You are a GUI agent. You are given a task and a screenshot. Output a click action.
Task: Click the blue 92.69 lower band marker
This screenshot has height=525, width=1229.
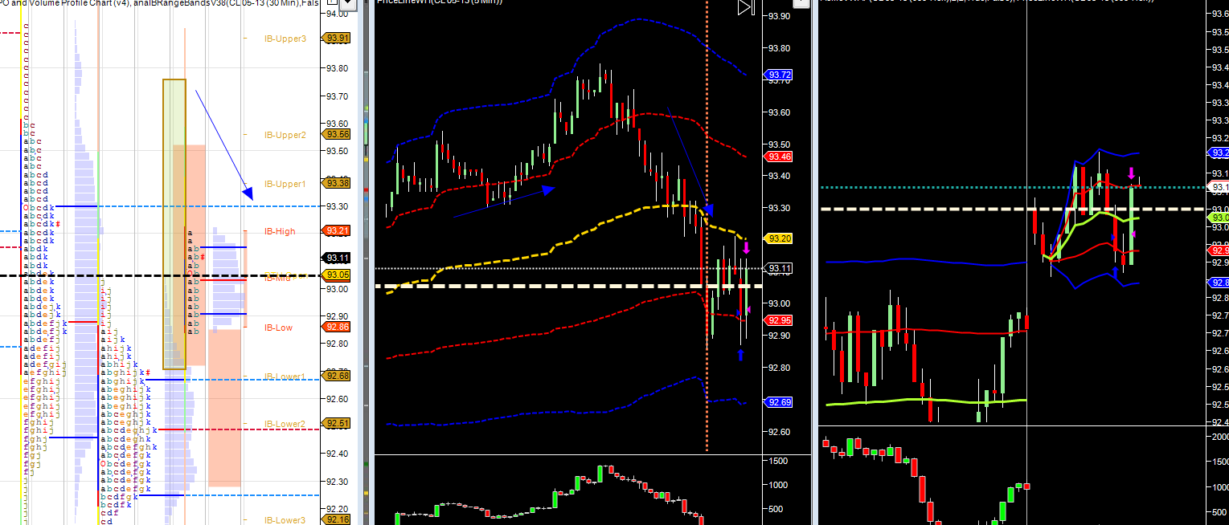click(x=778, y=402)
